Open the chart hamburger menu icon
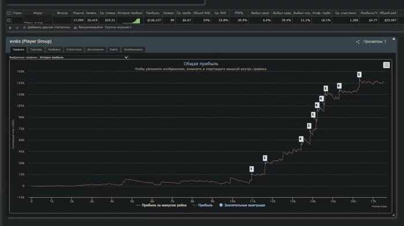Viewport: 404px width, 226px height. [386, 65]
